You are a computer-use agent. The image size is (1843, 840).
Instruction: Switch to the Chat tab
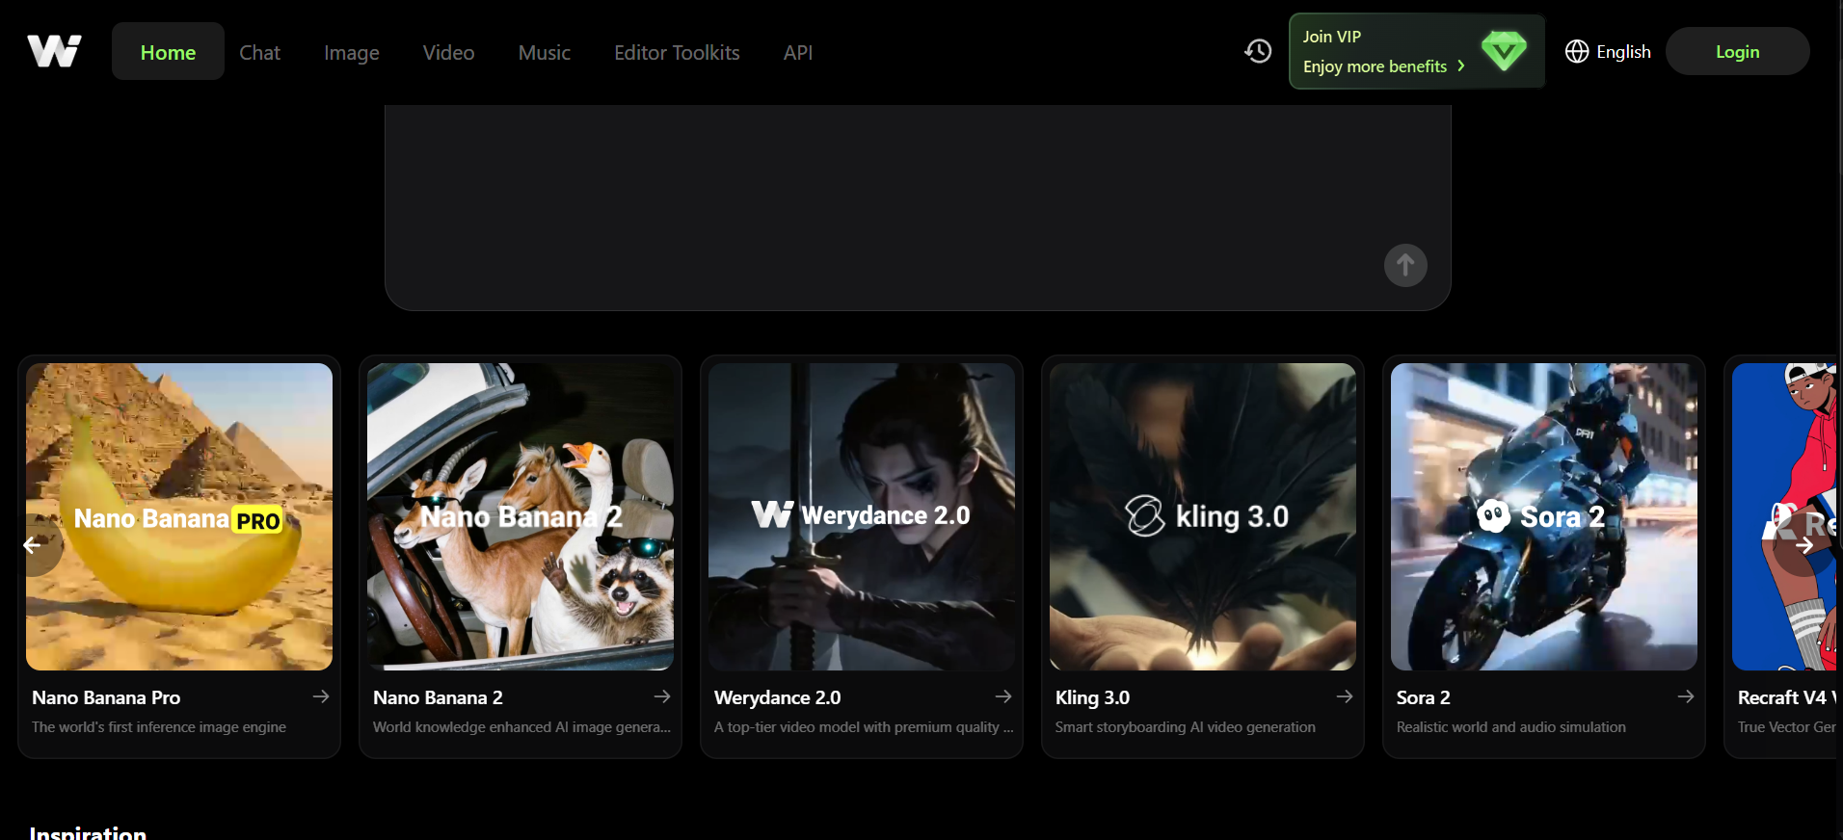tap(259, 53)
